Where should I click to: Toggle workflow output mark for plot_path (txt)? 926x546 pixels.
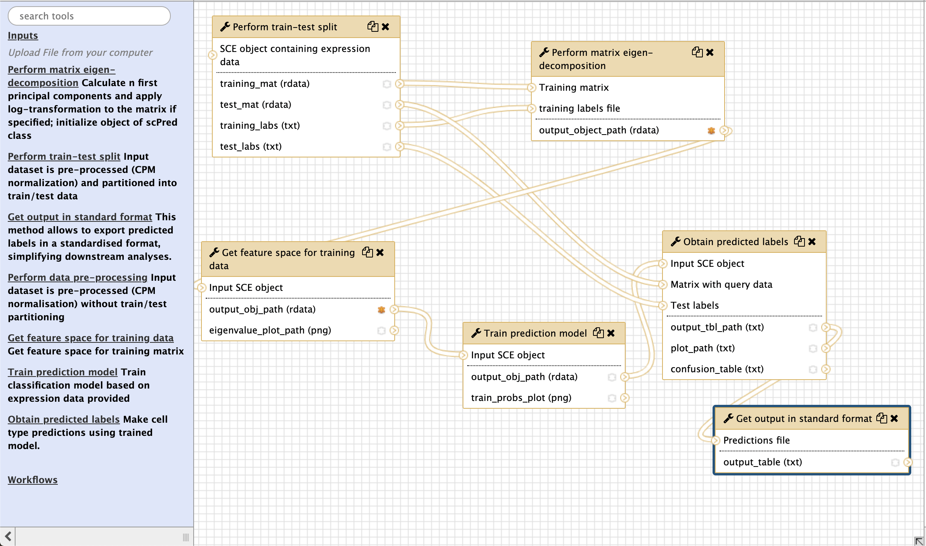813,349
